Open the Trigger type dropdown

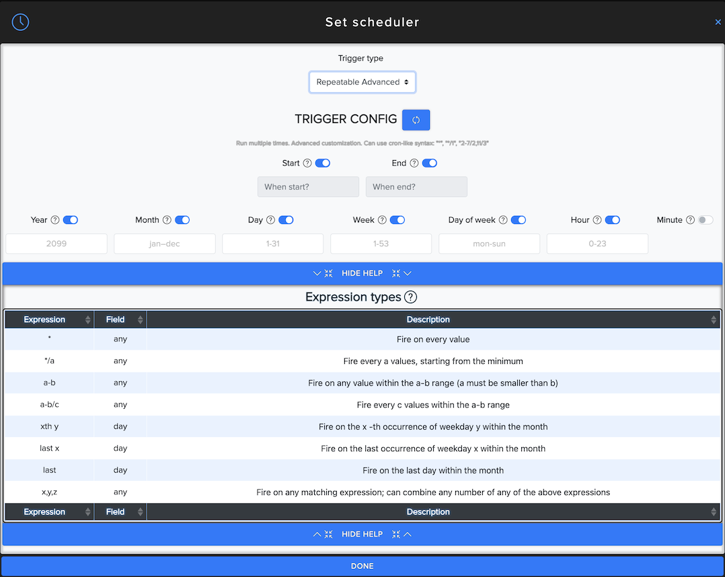click(x=362, y=81)
